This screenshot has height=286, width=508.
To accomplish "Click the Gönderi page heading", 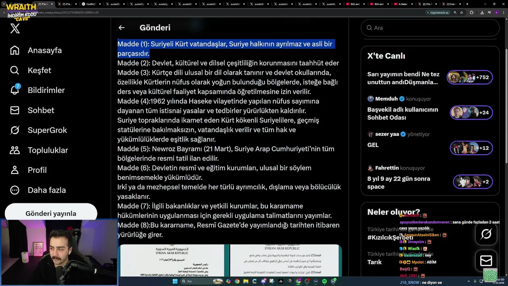I will [x=155, y=28].
